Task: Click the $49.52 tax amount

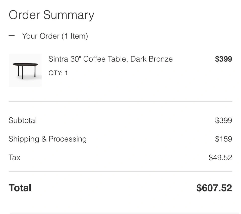Action: (220, 157)
